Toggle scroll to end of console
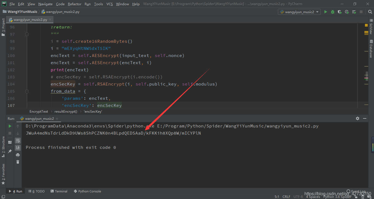This screenshot has width=374, height=199. [18, 147]
